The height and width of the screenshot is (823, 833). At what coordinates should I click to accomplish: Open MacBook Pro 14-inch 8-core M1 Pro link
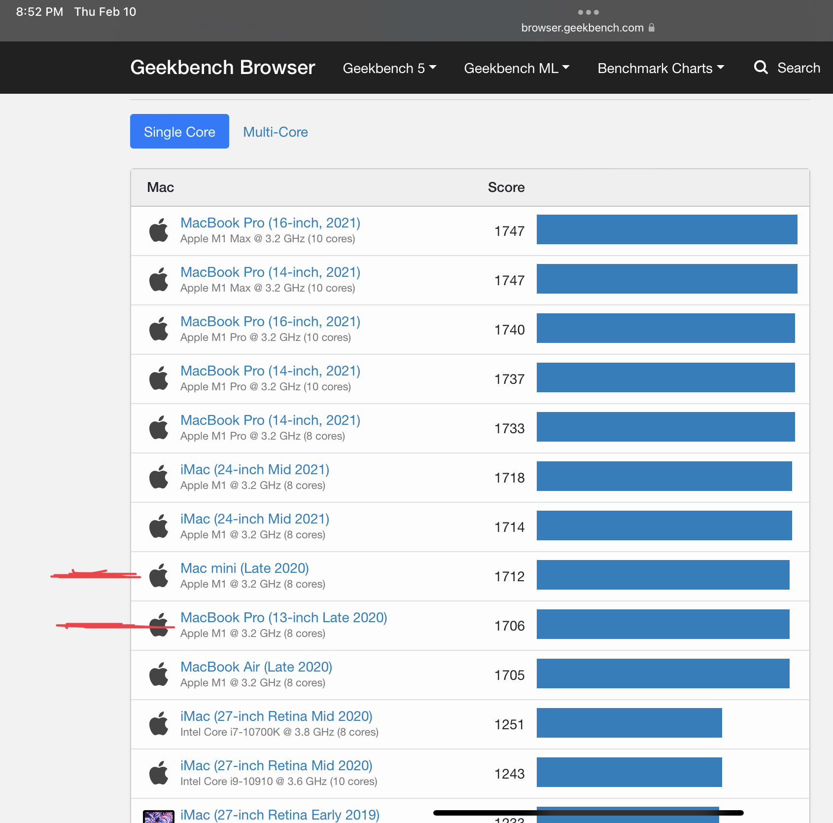[x=271, y=420]
